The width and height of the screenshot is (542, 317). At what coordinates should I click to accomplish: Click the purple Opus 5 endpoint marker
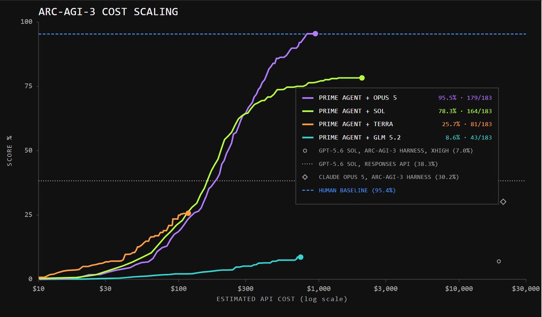pos(315,34)
